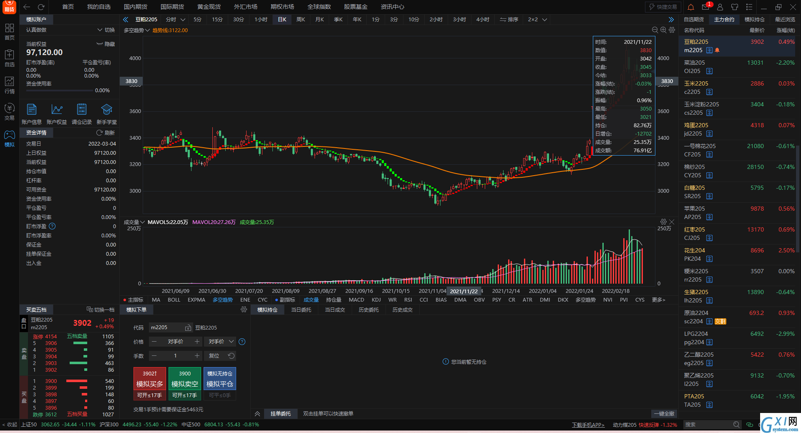Open the list menu icon in title bar

coord(749,7)
